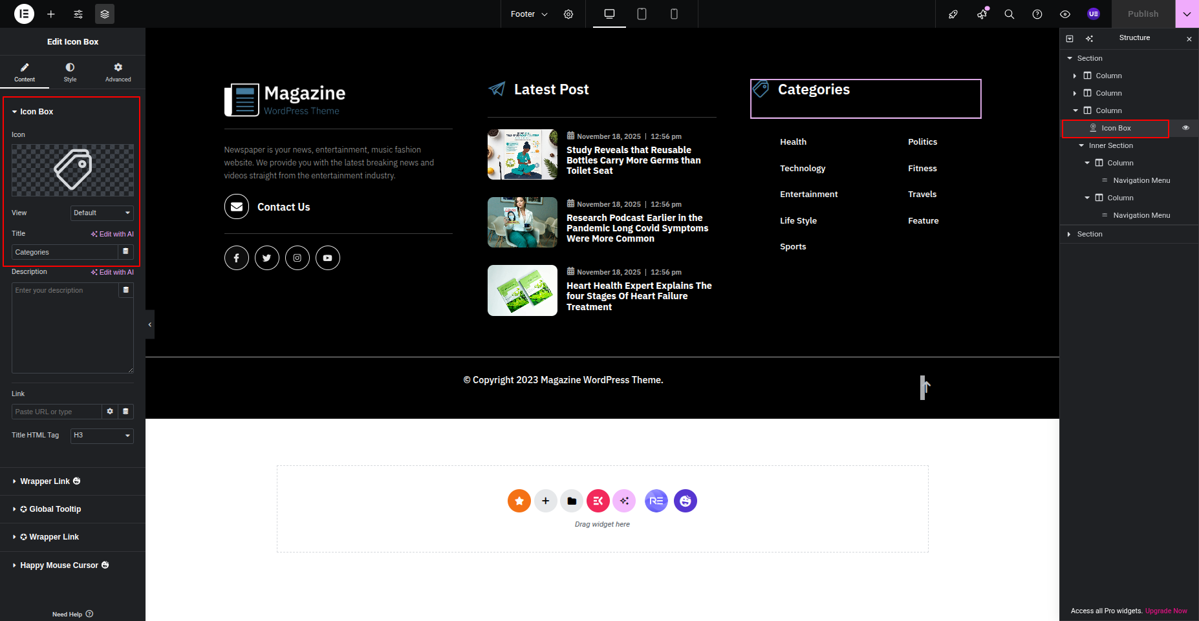Image resolution: width=1199 pixels, height=621 pixels.
Task: Switch to the Style tab
Action: point(70,72)
